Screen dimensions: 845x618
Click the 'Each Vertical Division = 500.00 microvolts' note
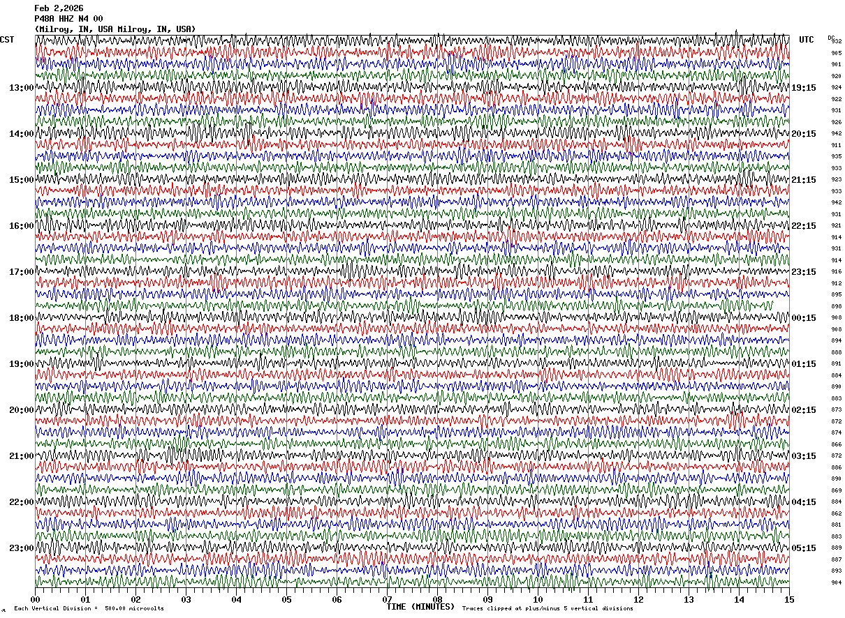[89, 609]
